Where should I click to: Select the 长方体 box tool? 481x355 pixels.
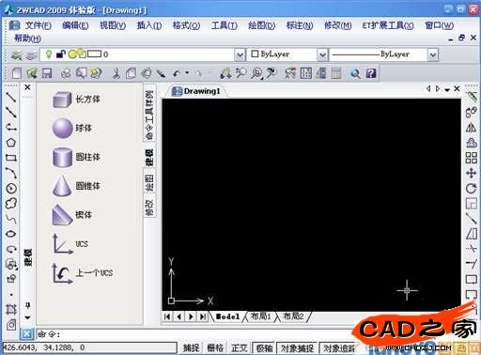point(76,100)
